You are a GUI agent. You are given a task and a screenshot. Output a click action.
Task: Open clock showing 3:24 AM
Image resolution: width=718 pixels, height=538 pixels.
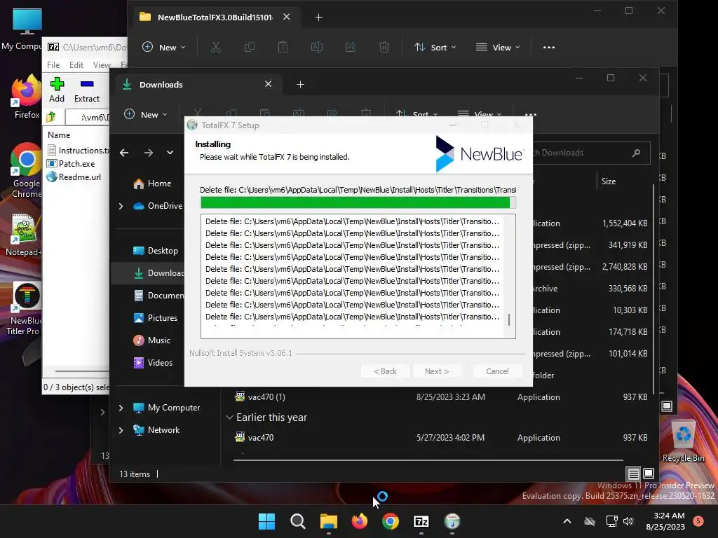[665, 521]
